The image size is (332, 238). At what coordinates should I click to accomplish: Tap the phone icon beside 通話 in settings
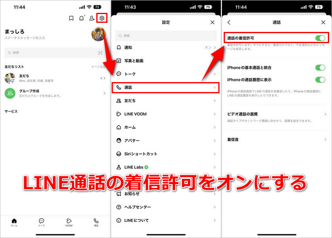point(119,87)
